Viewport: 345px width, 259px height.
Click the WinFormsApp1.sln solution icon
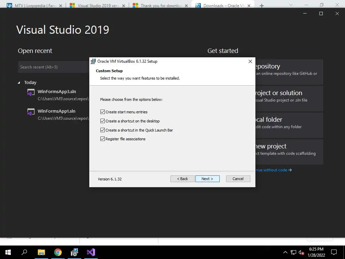coord(31,112)
